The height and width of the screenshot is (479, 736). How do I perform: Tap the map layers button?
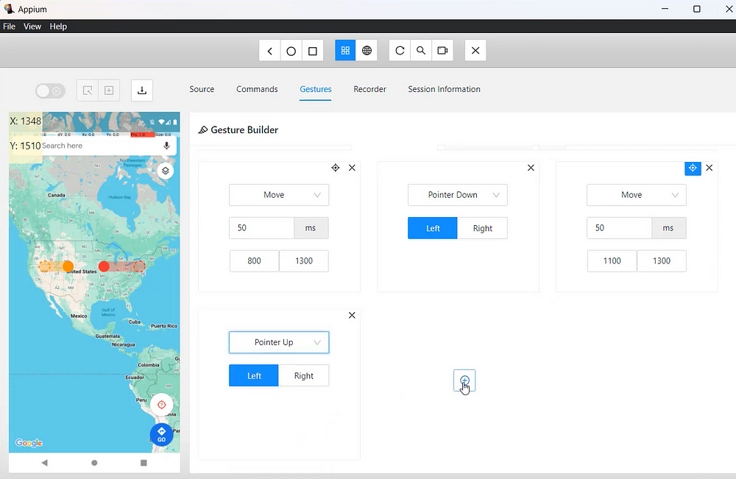165,171
